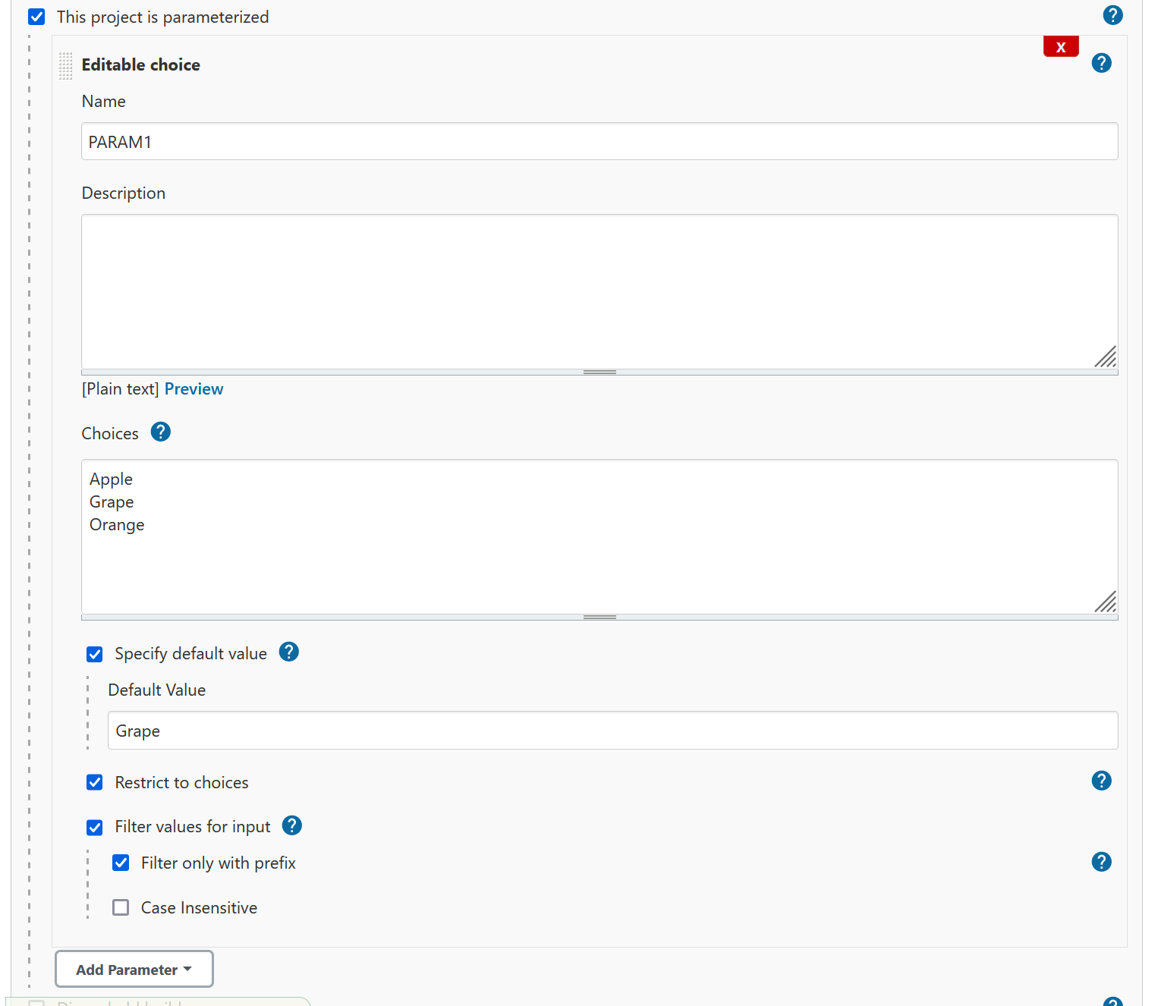Viewport: 1158px width, 1006px height.
Task: Enable the Case Insensitive option
Action: (x=121, y=907)
